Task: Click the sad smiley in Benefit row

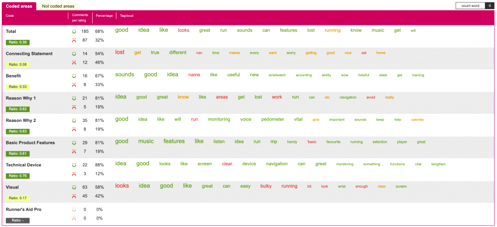Action: (x=74, y=85)
